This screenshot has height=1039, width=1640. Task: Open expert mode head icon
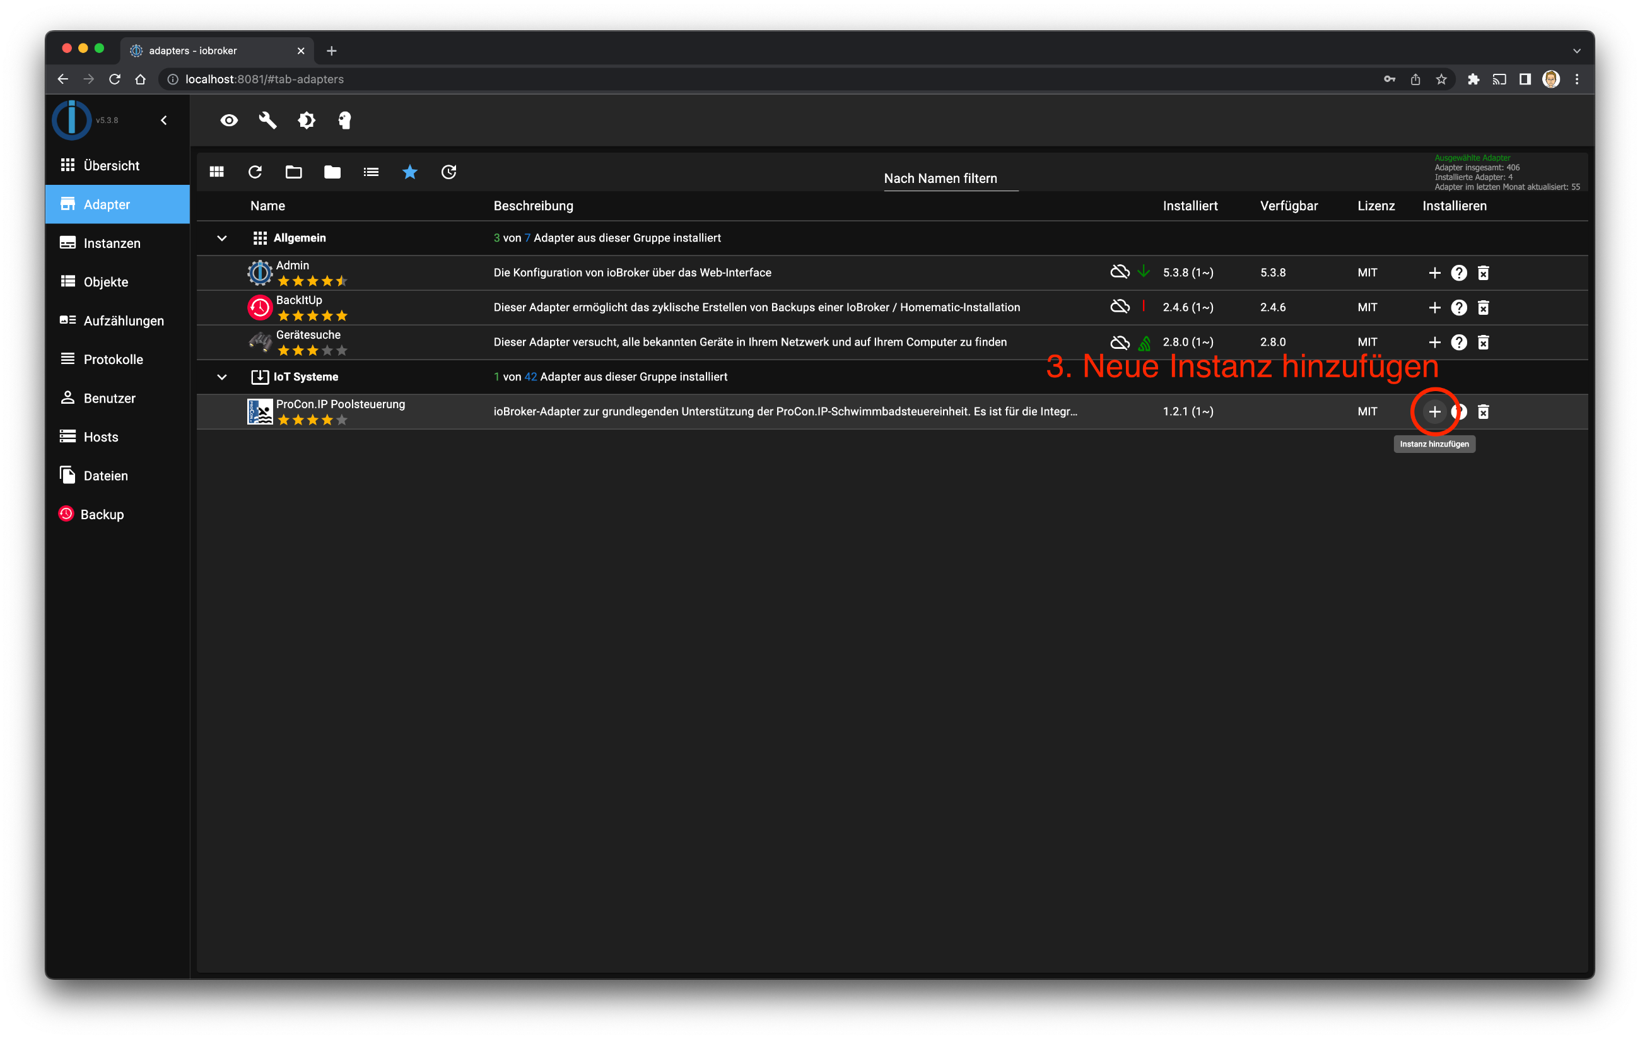click(344, 120)
